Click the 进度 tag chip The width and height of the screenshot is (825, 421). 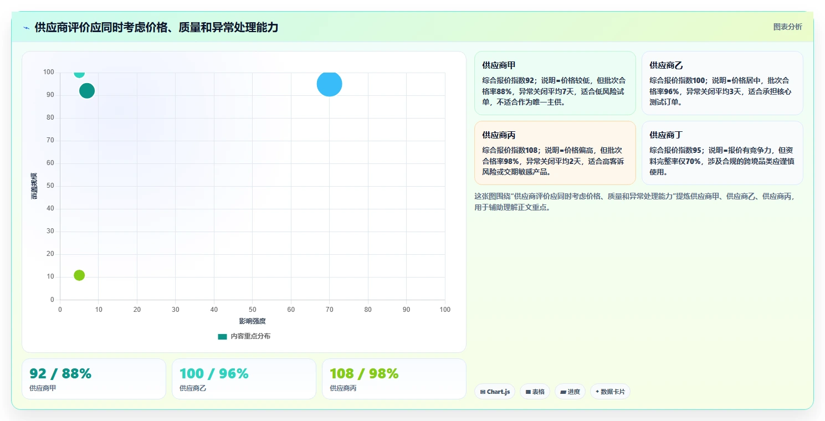pos(570,392)
